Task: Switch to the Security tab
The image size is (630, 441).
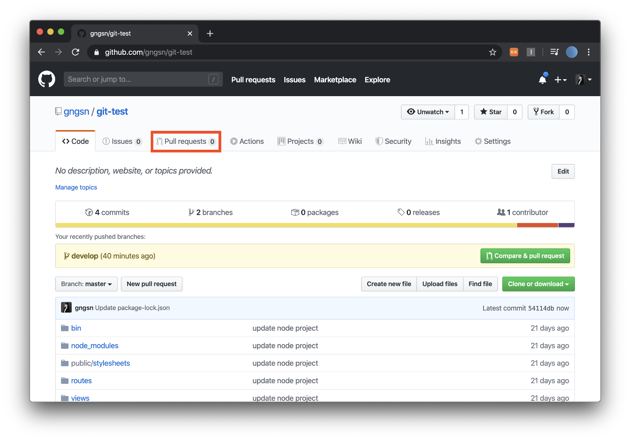Action: pos(393,141)
